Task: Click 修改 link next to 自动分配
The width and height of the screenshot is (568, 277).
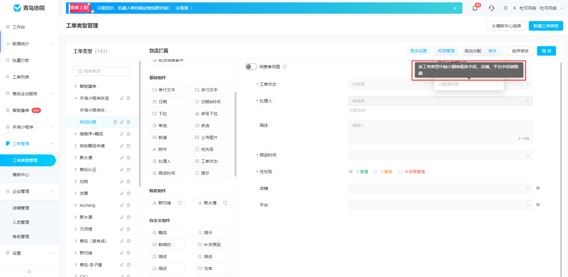Action: click(492, 51)
